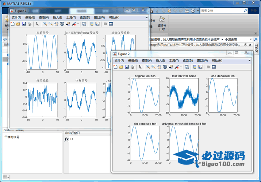Image resolution: width=261 pixels, height=182 pixels.
Task: Hide plot tools in Figure 1
Action: coord(105,24)
